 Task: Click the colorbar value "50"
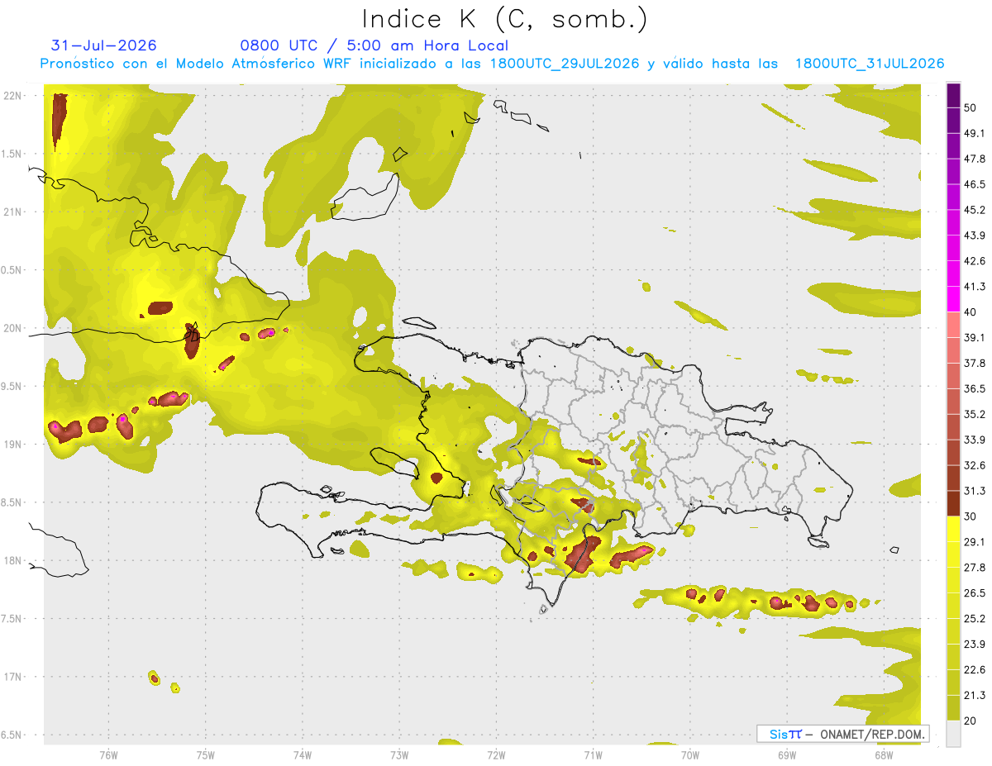pyautogui.click(x=971, y=107)
